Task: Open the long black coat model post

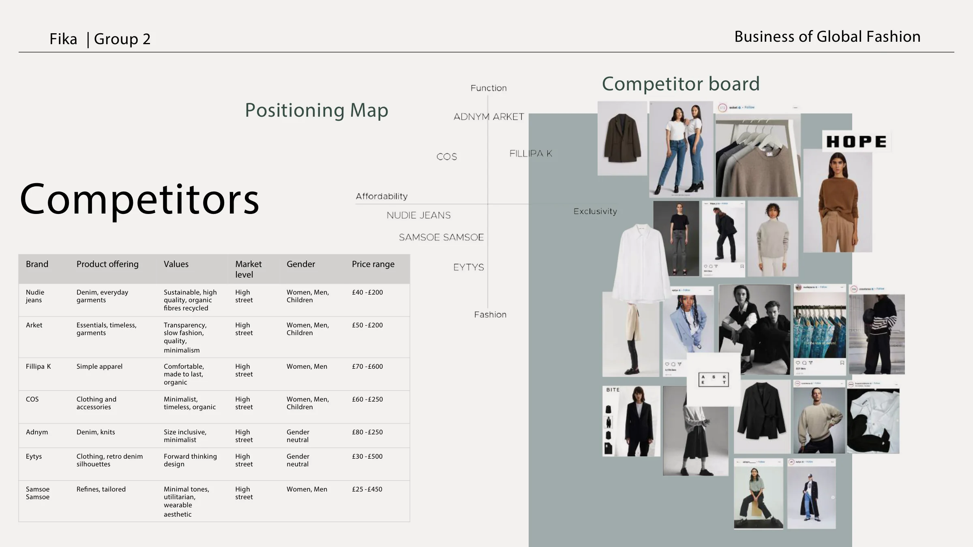Action: pos(812,494)
